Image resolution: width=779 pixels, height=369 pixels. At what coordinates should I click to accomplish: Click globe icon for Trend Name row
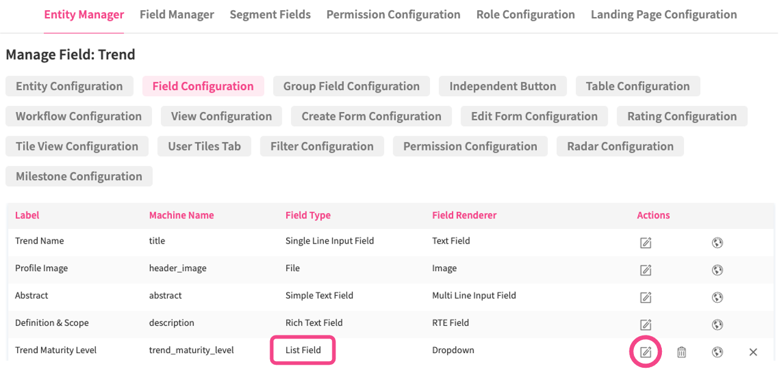(717, 243)
